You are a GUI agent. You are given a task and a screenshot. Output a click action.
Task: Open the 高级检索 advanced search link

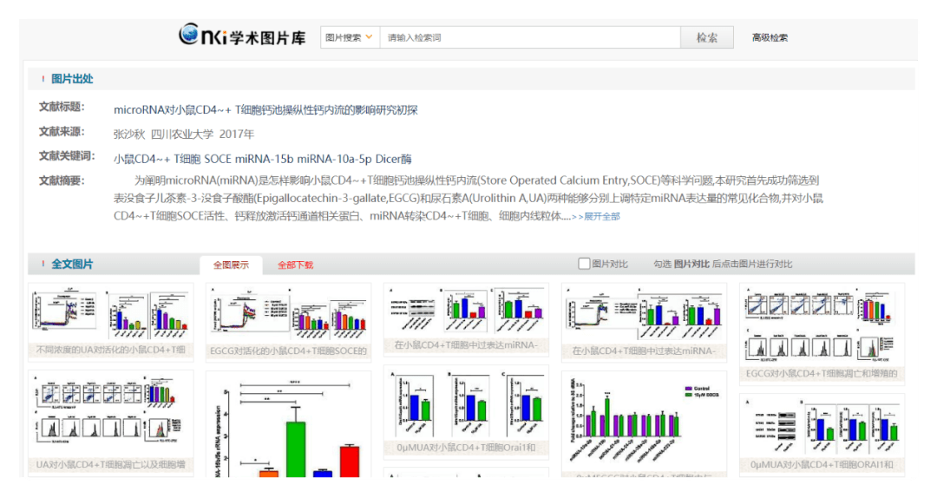tap(770, 37)
